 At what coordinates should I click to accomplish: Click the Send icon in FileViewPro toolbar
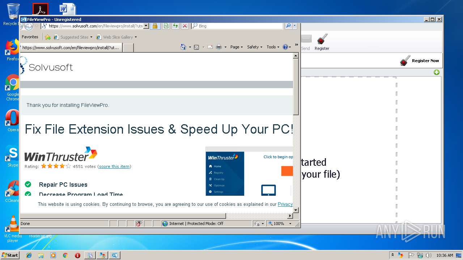pyautogui.click(x=306, y=42)
